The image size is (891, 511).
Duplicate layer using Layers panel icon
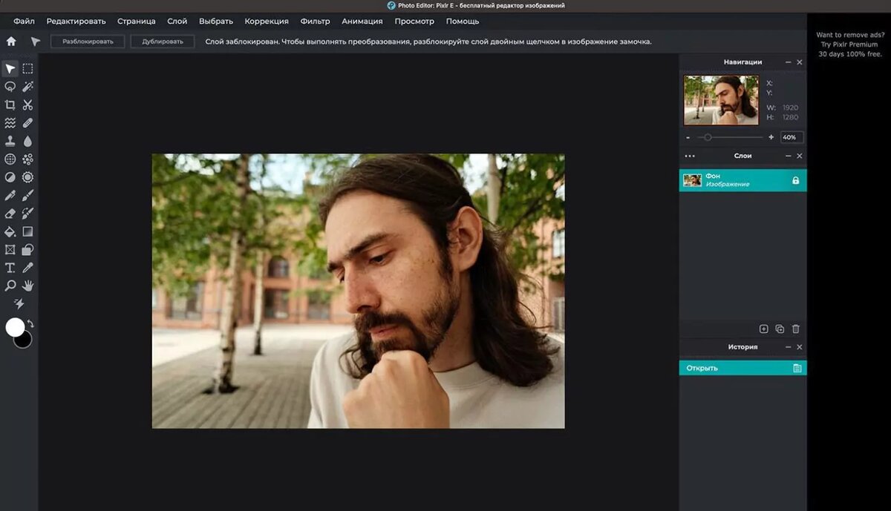[780, 329]
